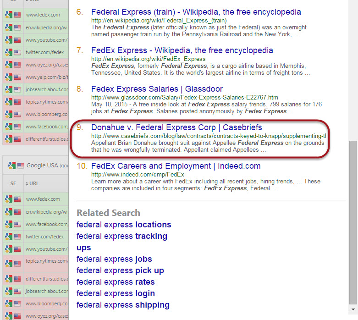
Task: Click the flag icon in upper table's jobsearch.about.com row
Action: 17,89
